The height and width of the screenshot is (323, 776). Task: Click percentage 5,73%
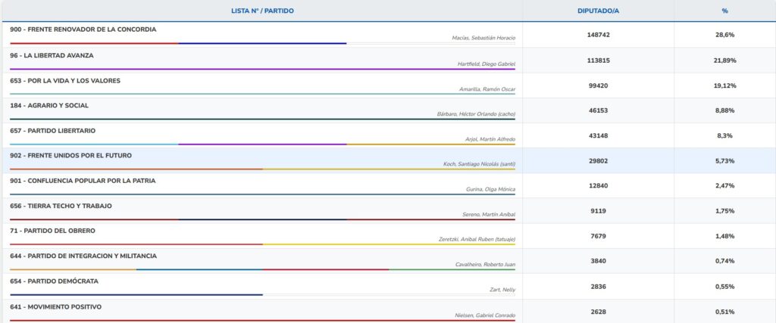(x=724, y=161)
